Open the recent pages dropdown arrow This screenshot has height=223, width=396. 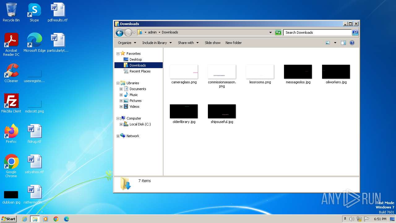click(x=134, y=33)
